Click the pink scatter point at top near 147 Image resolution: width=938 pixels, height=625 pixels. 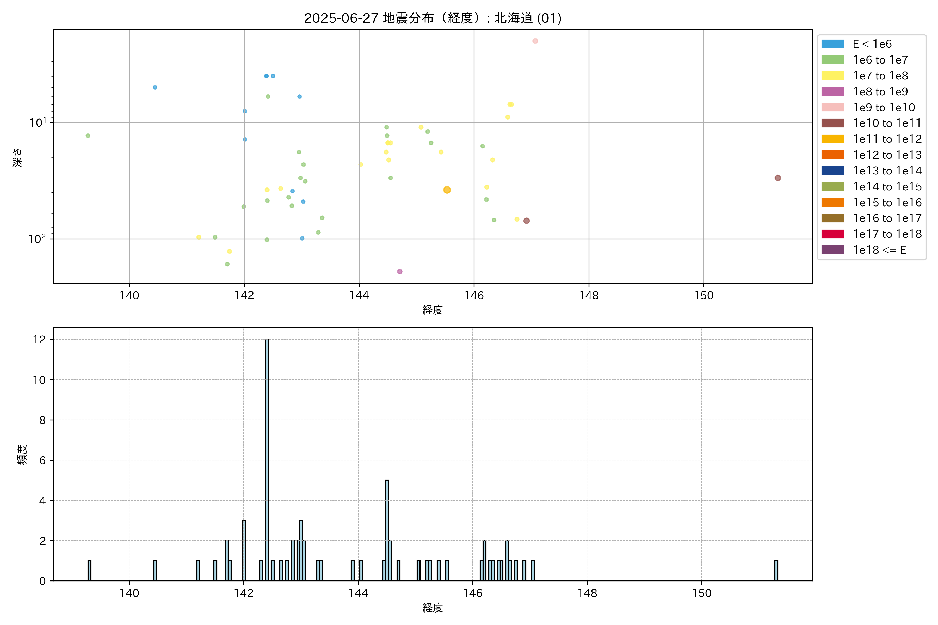535,41
